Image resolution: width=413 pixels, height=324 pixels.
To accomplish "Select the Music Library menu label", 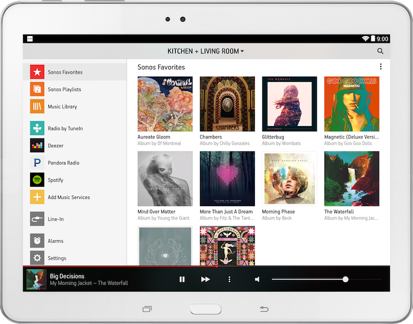I will (x=63, y=107).
